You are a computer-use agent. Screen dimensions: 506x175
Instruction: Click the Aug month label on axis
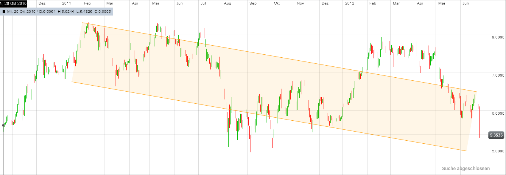(227, 3)
